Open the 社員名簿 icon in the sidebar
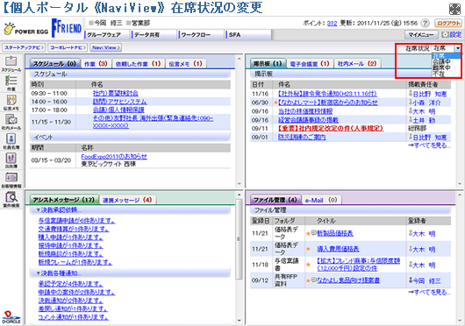465x326 pixels. (11, 141)
